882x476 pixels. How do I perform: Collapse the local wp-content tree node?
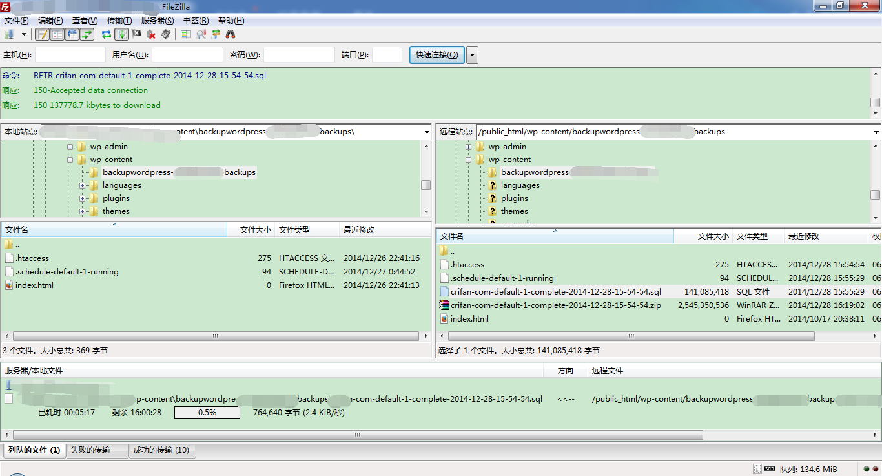(x=70, y=160)
